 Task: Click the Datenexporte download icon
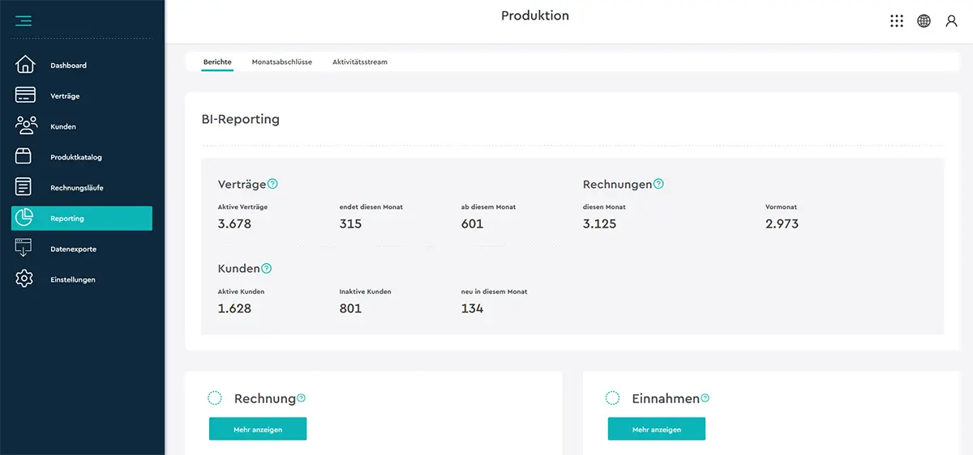(x=24, y=249)
